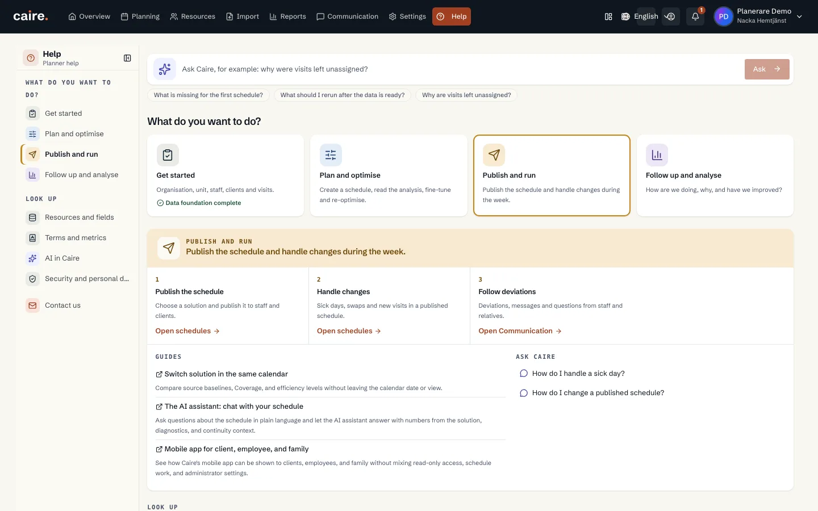The height and width of the screenshot is (511, 818).
Task: Click the notifications bell icon
Action: click(695, 16)
